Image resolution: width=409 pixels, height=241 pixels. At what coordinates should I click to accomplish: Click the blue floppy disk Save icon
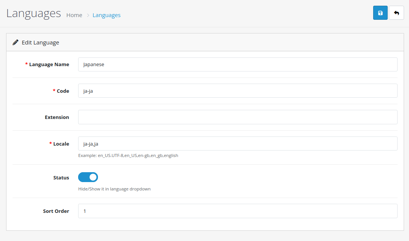(x=380, y=13)
